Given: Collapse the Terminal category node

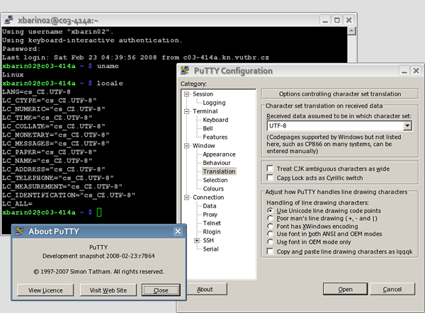Looking at the screenshot, I should (x=187, y=111).
